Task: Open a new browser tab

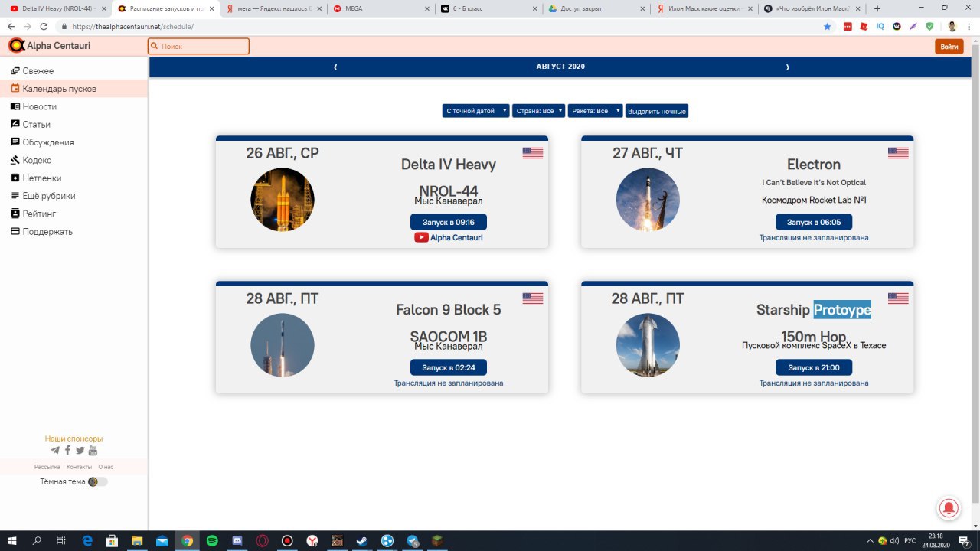Action: pos(877,8)
